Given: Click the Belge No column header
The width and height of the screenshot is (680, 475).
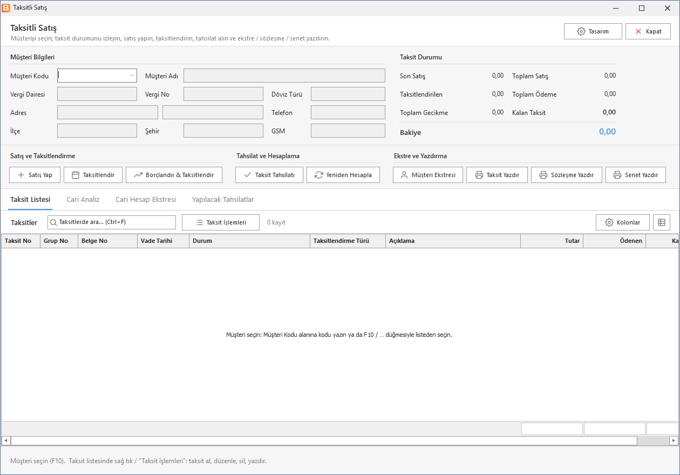Looking at the screenshot, I should (107, 241).
